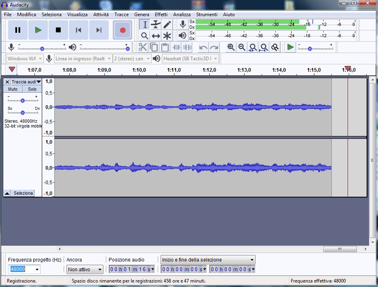Open the Modifica menu
Image resolution: width=378 pixels, height=287 pixels.
(26, 15)
